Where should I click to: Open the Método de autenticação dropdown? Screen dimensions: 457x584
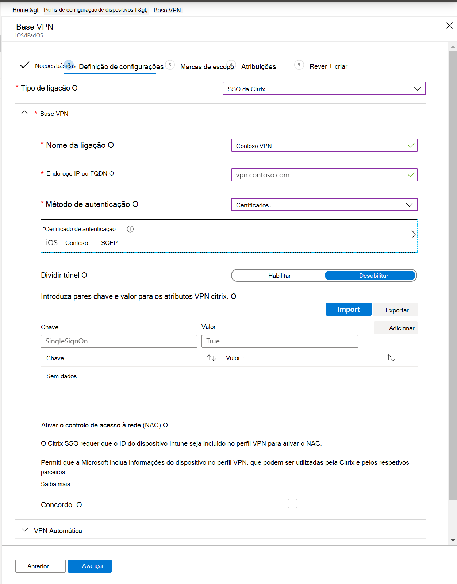pos(324,205)
